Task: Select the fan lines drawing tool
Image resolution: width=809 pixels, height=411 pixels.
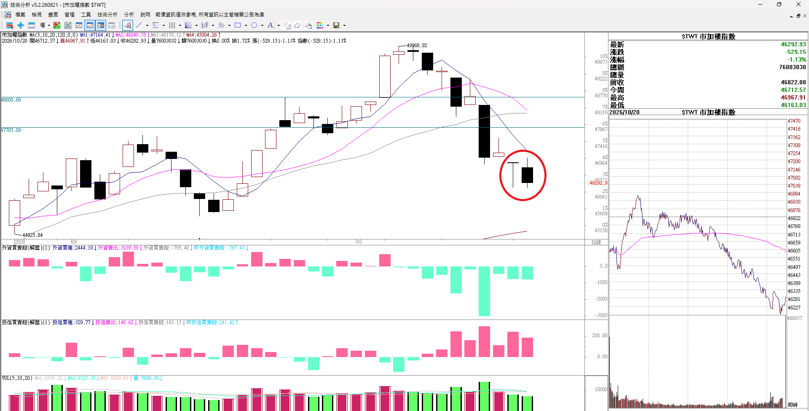Action: point(188,25)
